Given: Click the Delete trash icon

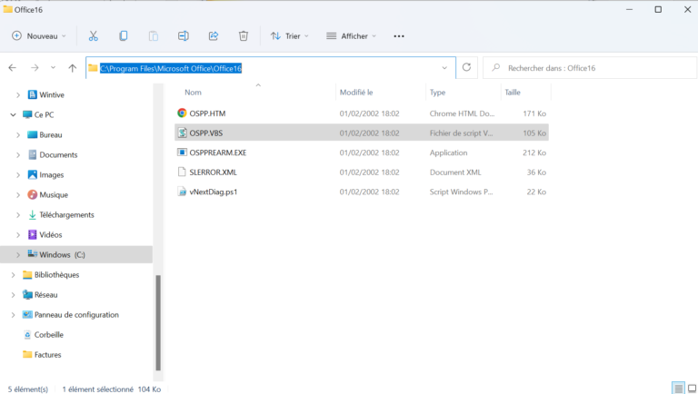Looking at the screenshot, I should pyautogui.click(x=244, y=36).
